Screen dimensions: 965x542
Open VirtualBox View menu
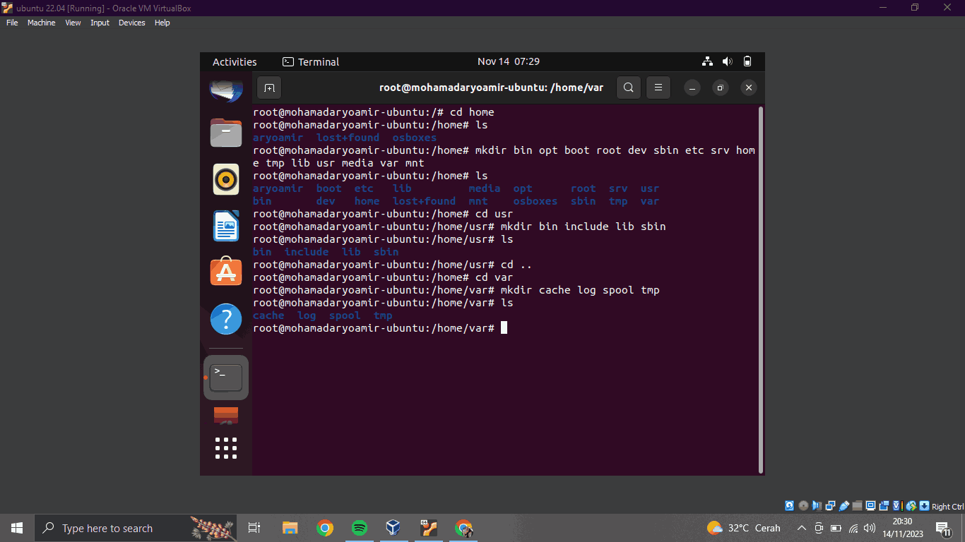(73, 23)
